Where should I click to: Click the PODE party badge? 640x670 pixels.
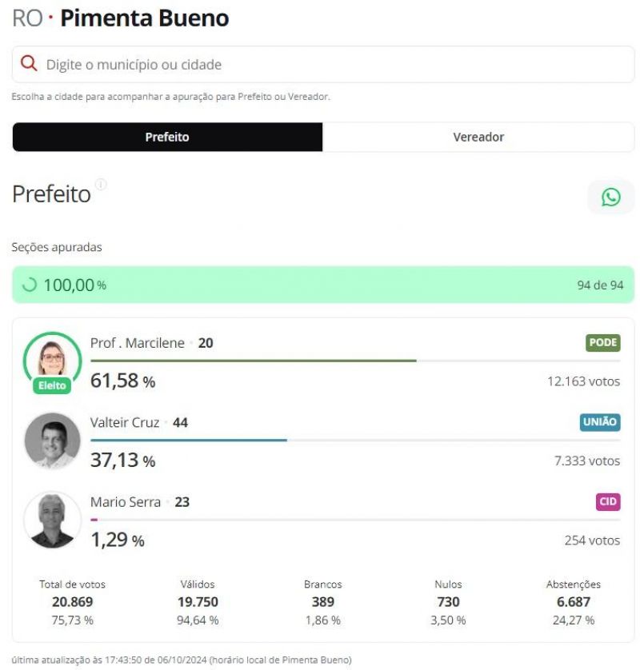point(603,342)
